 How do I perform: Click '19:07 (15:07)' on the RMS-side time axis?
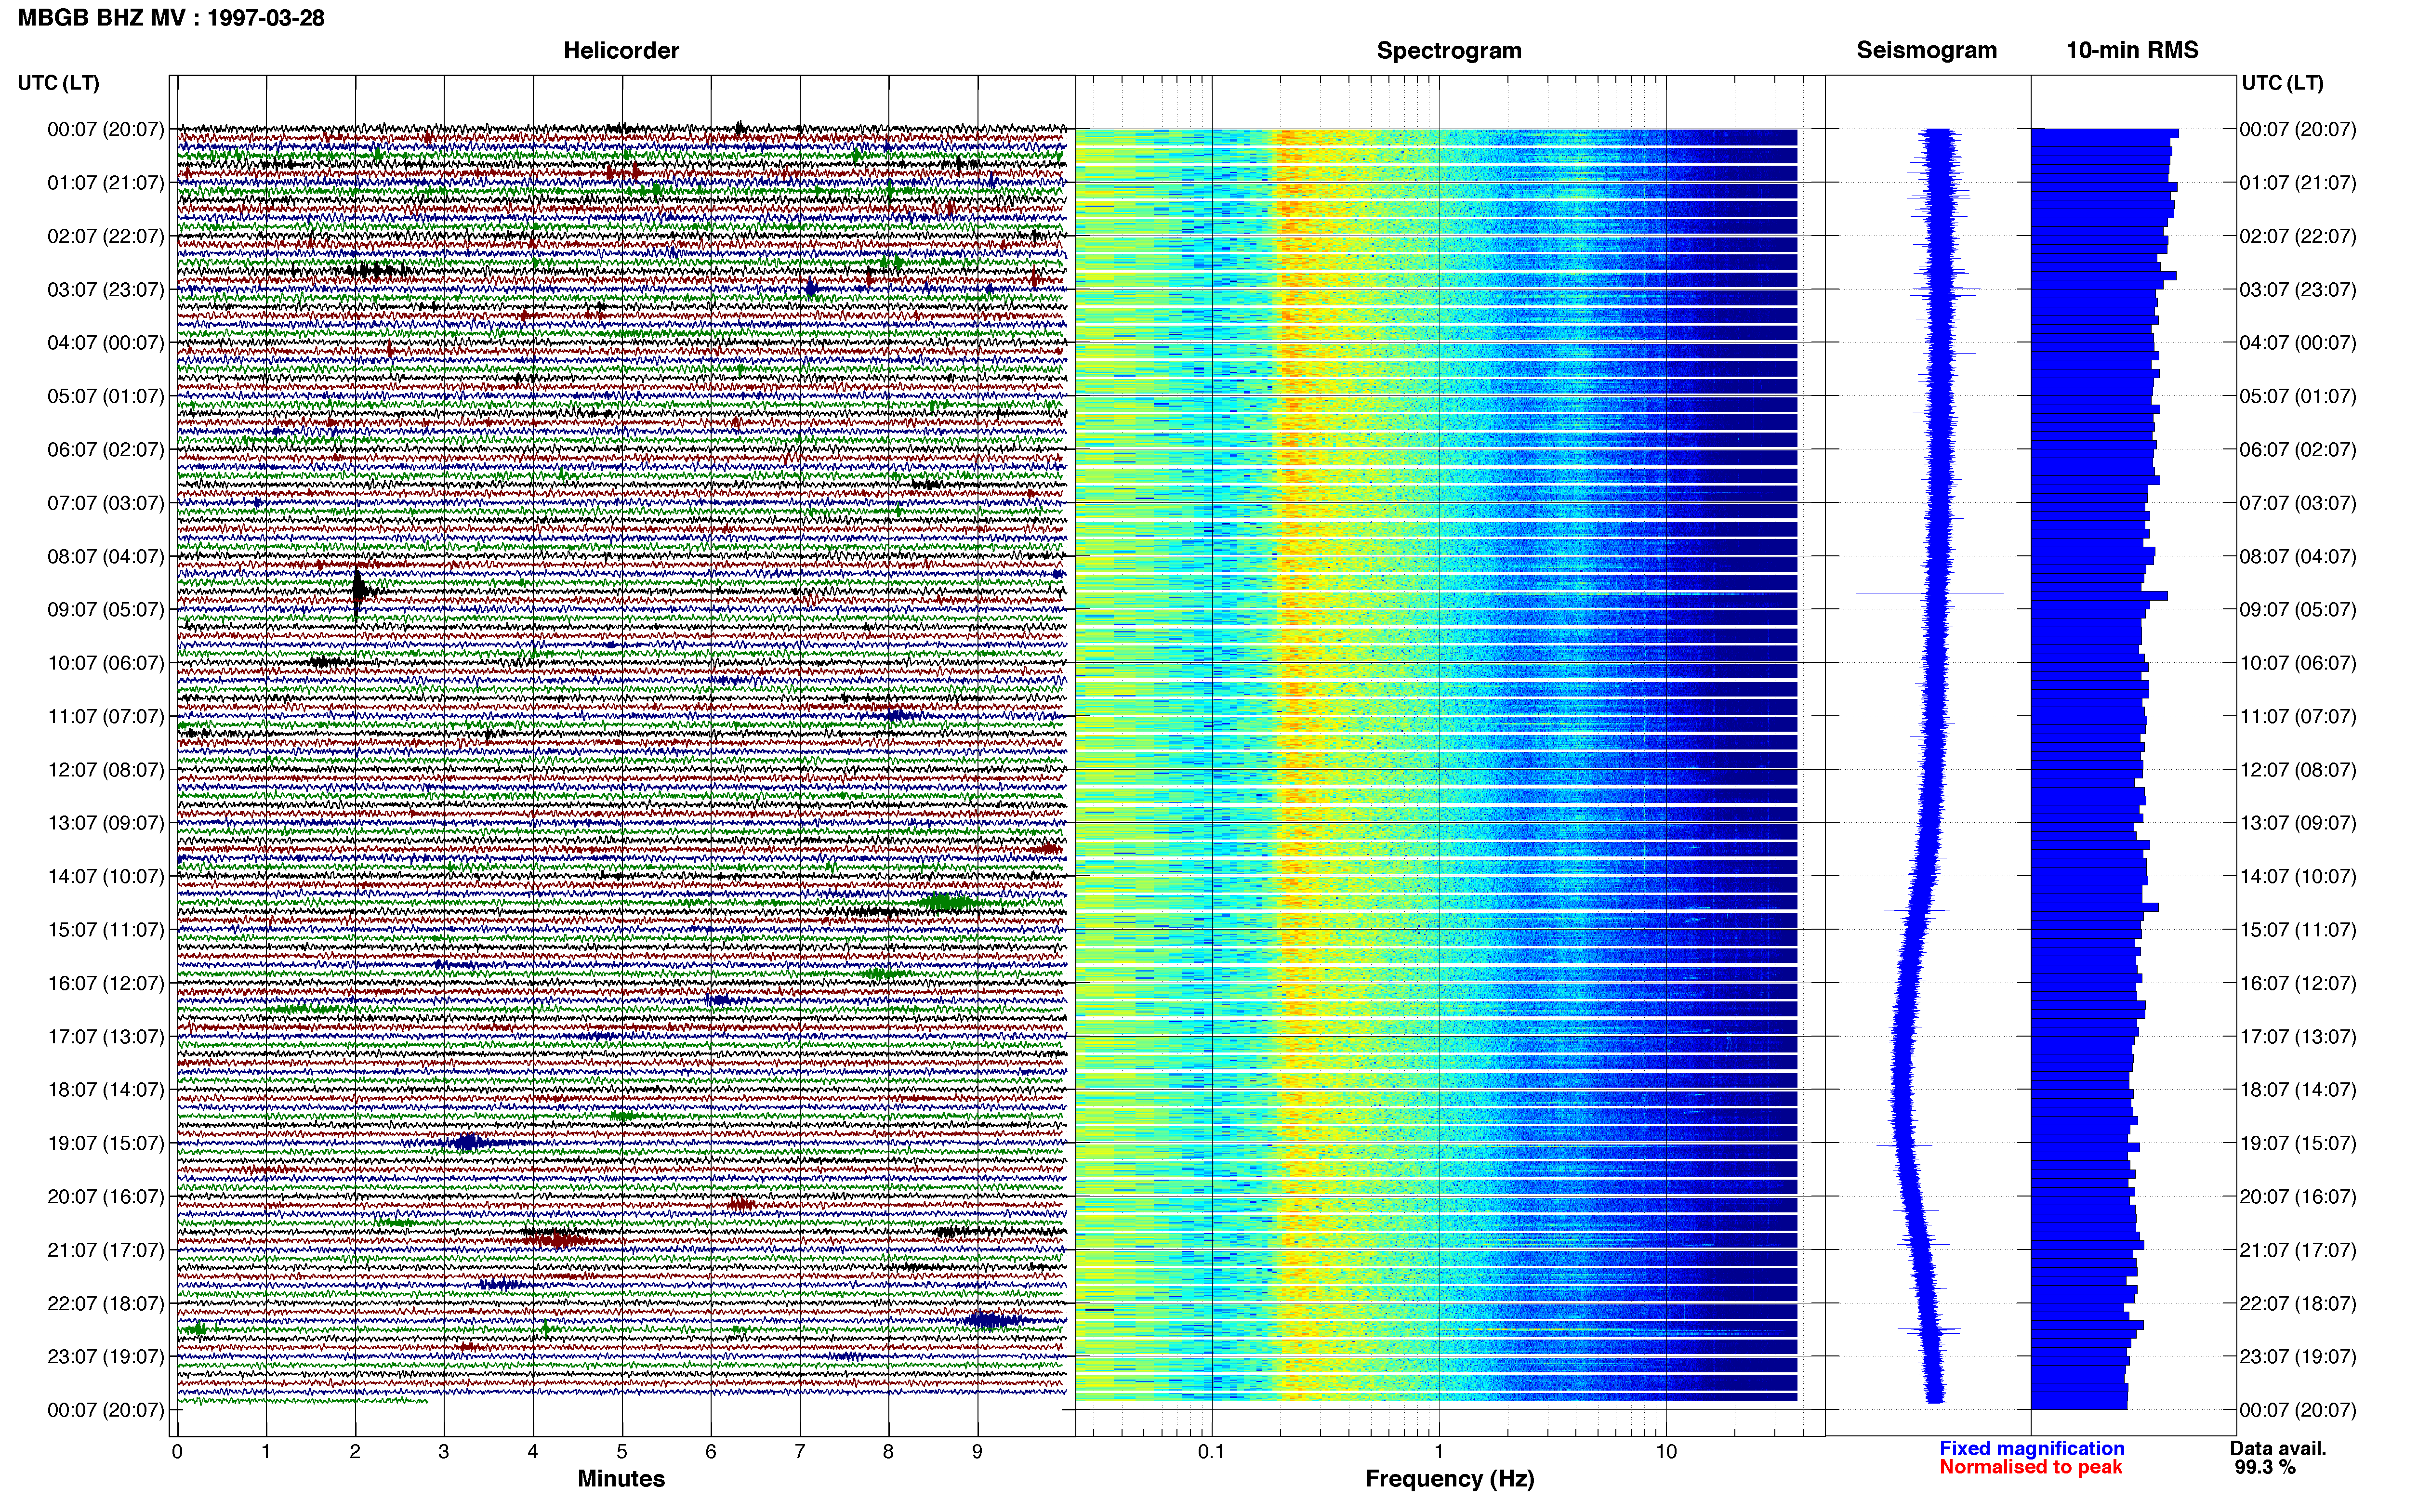tap(2298, 1143)
